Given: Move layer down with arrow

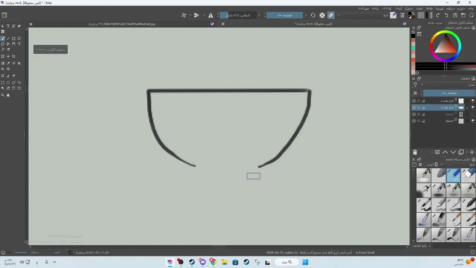Looking at the screenshot, I should click(453, 152).
